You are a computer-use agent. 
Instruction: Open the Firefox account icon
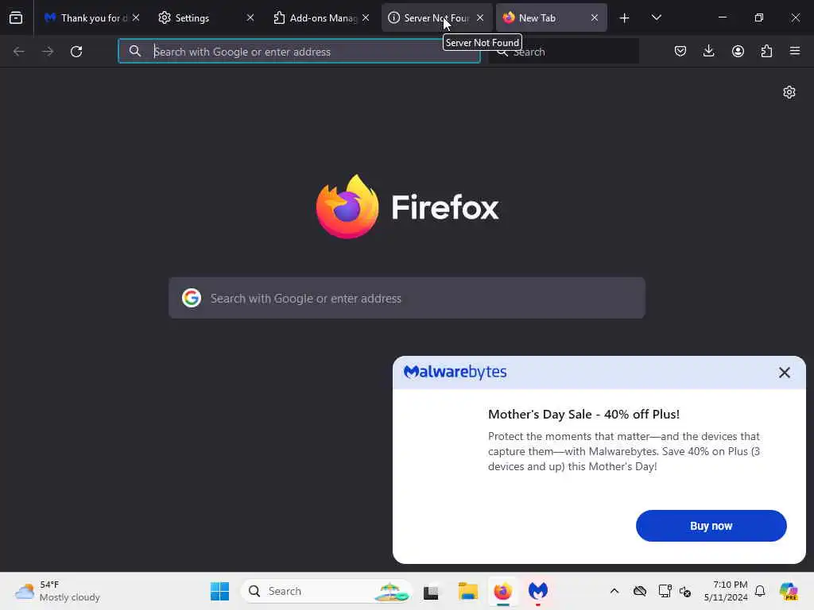tap(738, 51)
